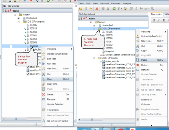Click red X icon beside Delete in left menu
This screenshot has height=130, width=169.
tap(43, 94)
